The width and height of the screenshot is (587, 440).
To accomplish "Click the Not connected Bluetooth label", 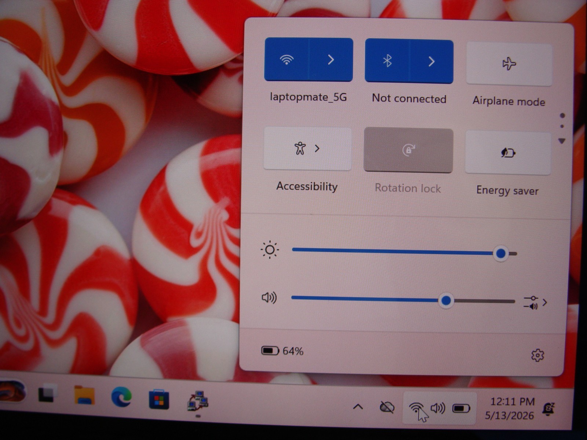I will 409,99.
